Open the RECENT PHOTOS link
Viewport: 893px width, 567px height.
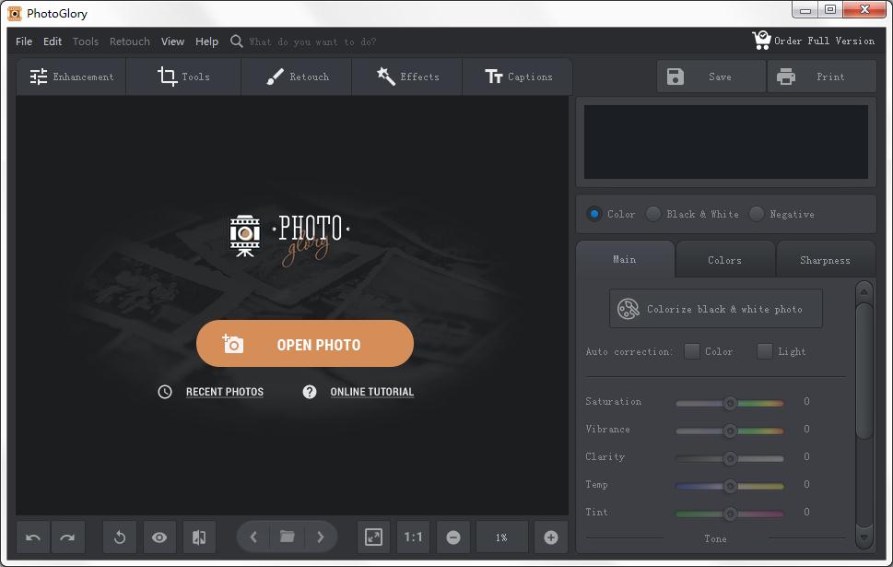[x=224, y=392]
